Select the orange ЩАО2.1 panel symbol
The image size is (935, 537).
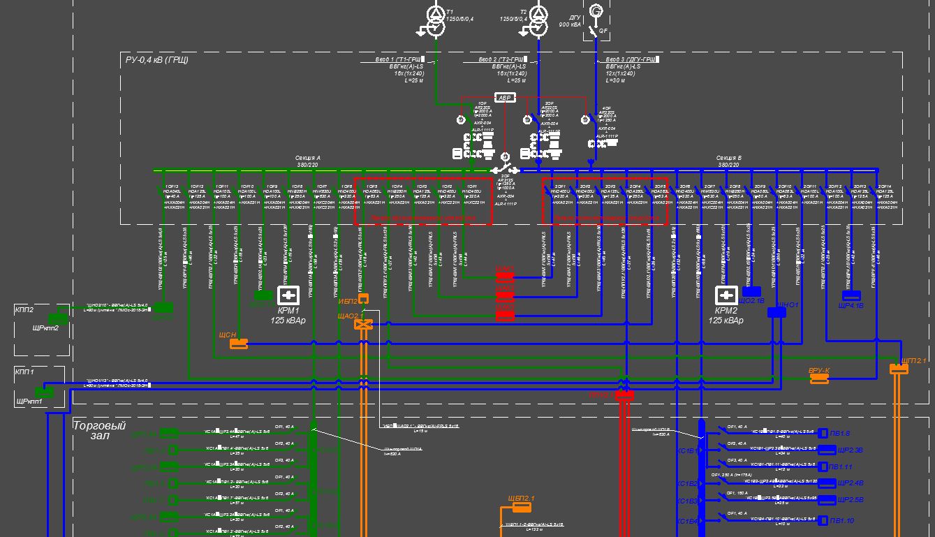click(363, 325)
